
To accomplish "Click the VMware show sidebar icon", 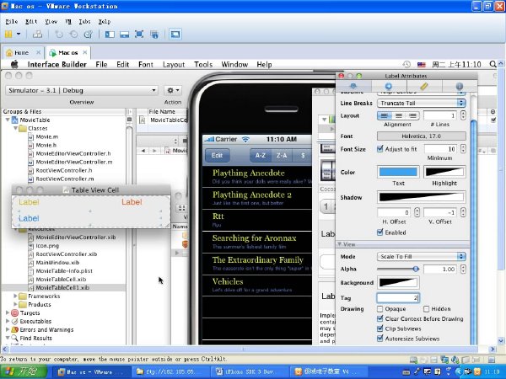I will coord(110,35).
